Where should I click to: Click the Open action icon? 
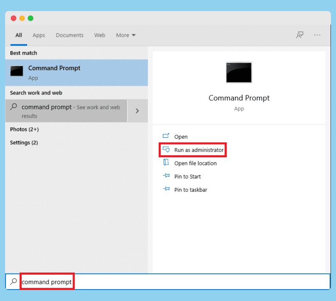pos(166,137)
